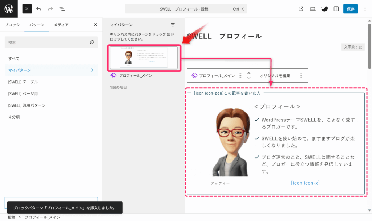Switch to the パターン tab
The image size is (372, 221).
[37, 25]
